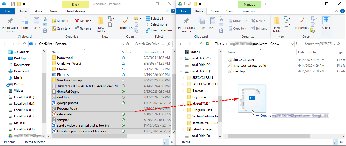
Task: Refresh the Google Drive J:\ folder view
Action: coord(297,44)
